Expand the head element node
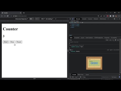121x91 pixels. 71,24
